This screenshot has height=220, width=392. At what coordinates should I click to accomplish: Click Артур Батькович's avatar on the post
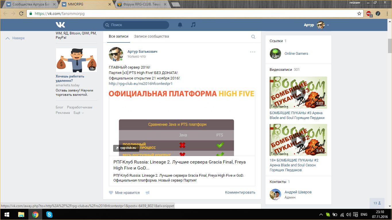(x=116, y=54)
